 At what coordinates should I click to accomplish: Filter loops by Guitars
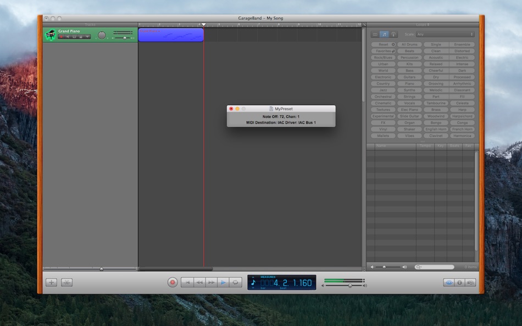(x=409, y=77)
